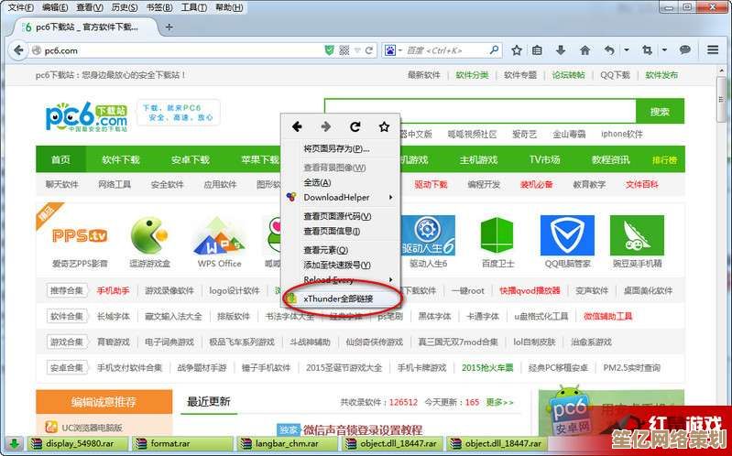The image size is (732, 456).
Task: Click the bookmark star in context menu
Action: click(x=384, y=126)
